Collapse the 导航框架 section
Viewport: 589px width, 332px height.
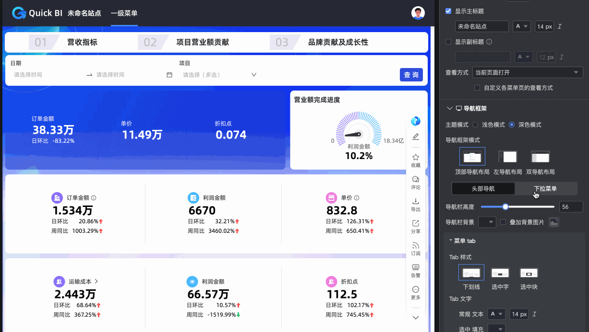pyautogui.click(x=449, y=109)
